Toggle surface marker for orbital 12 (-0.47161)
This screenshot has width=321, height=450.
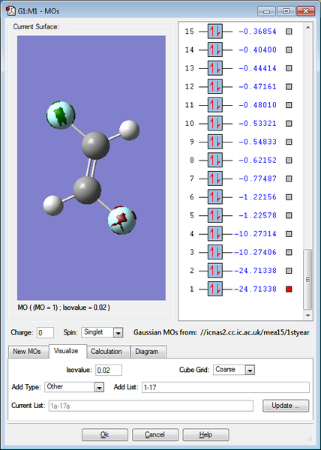coord(289,86)
